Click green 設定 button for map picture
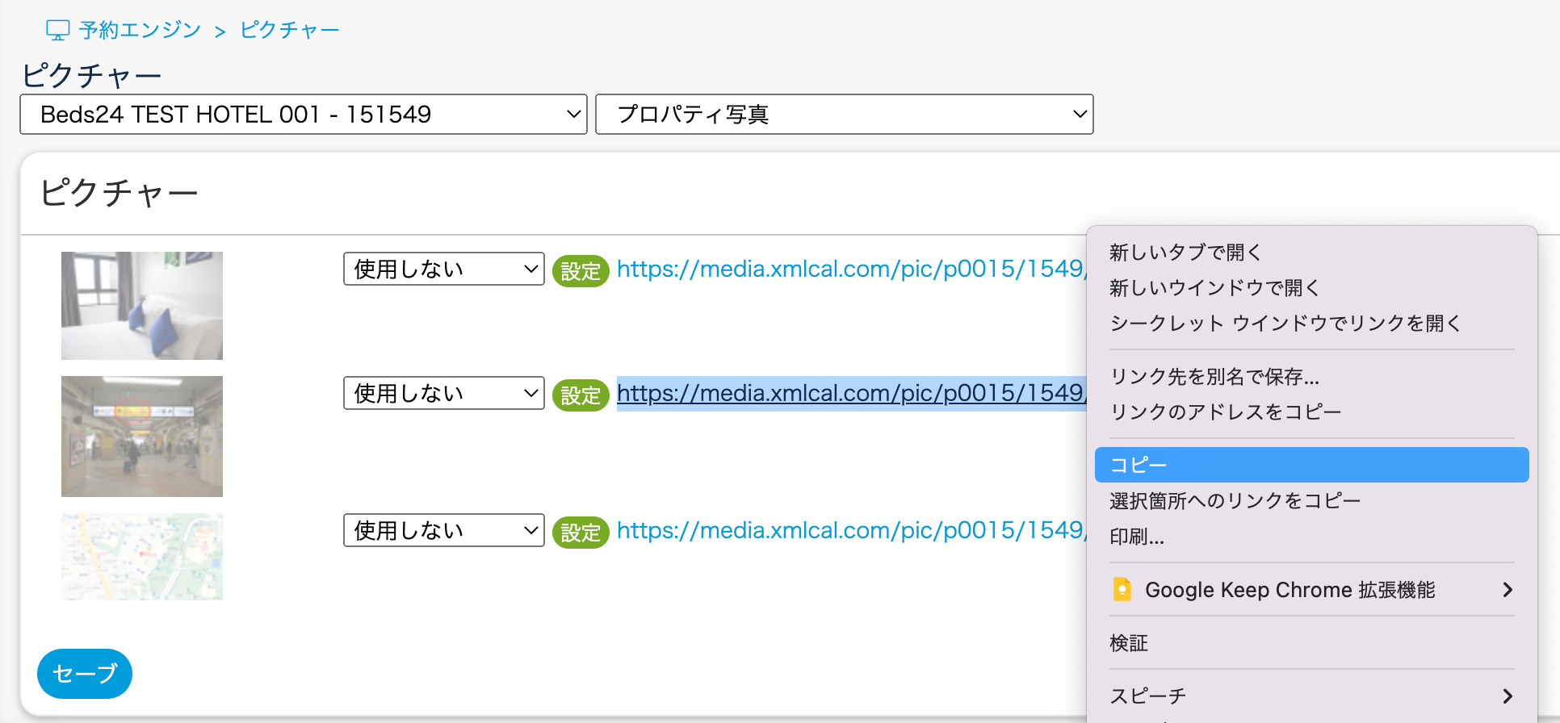Viewport: 1560px width, 723px height. pyautogui.click(x=580, y=533)
